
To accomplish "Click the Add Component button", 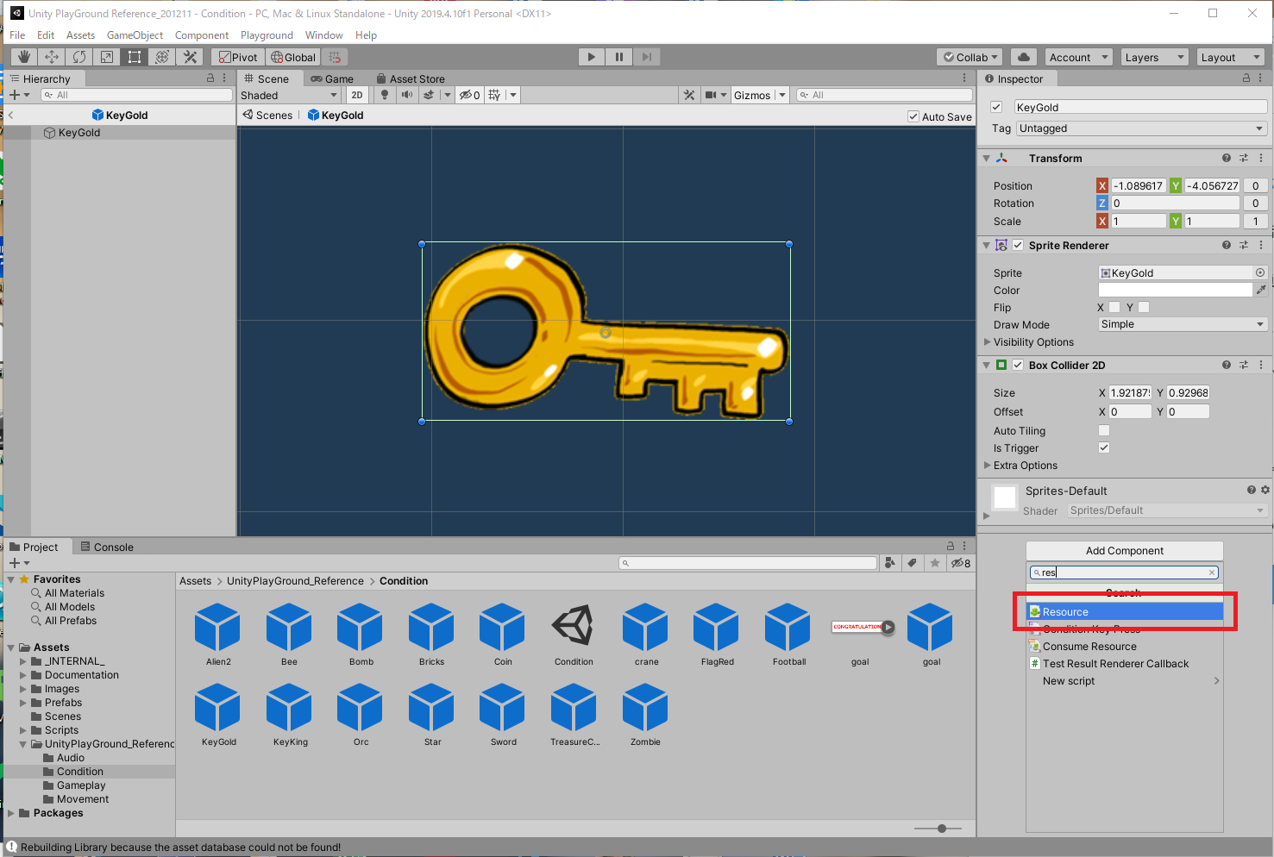I will pos(1124,551).
